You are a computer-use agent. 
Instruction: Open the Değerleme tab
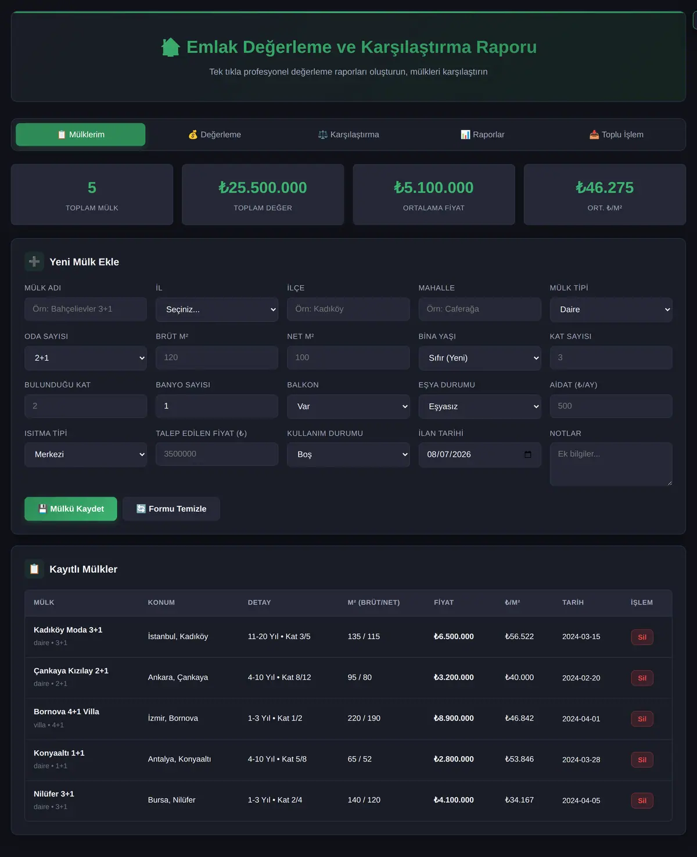point(214,134)
